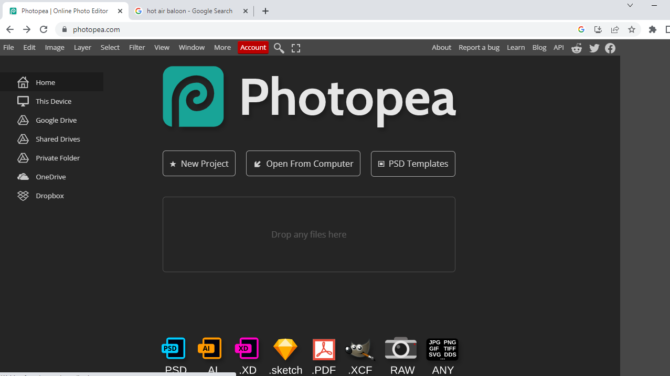Toggle fullscreen mode icon

pyautogui.click(x=296, y=48)
